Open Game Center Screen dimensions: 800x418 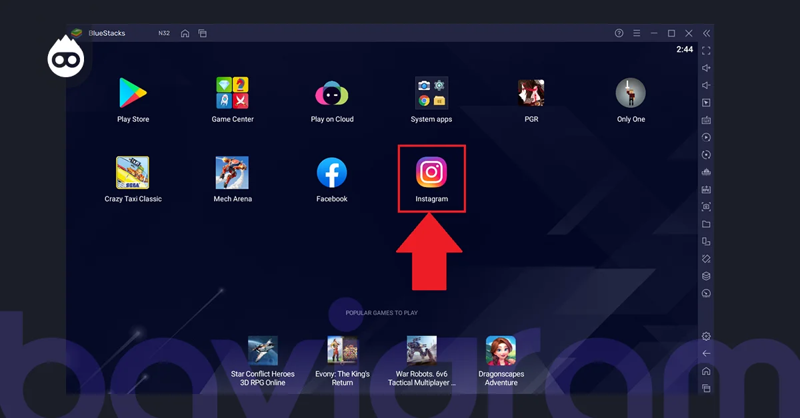(x=232, y=93)
